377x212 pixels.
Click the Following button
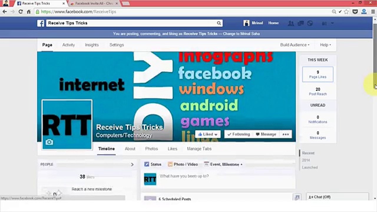coord(239,134)
